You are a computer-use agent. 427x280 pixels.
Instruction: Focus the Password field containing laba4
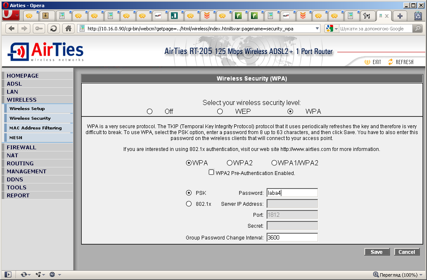[x=292, y=193]
